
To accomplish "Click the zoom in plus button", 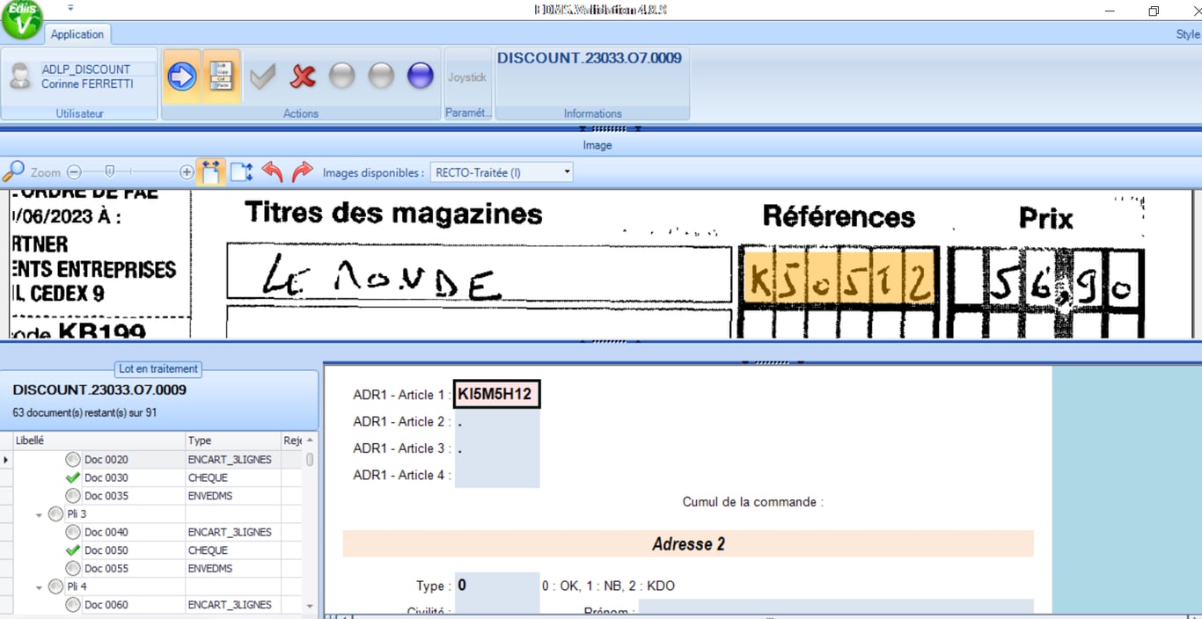I will pyautogui.click(x=187, y=173).
